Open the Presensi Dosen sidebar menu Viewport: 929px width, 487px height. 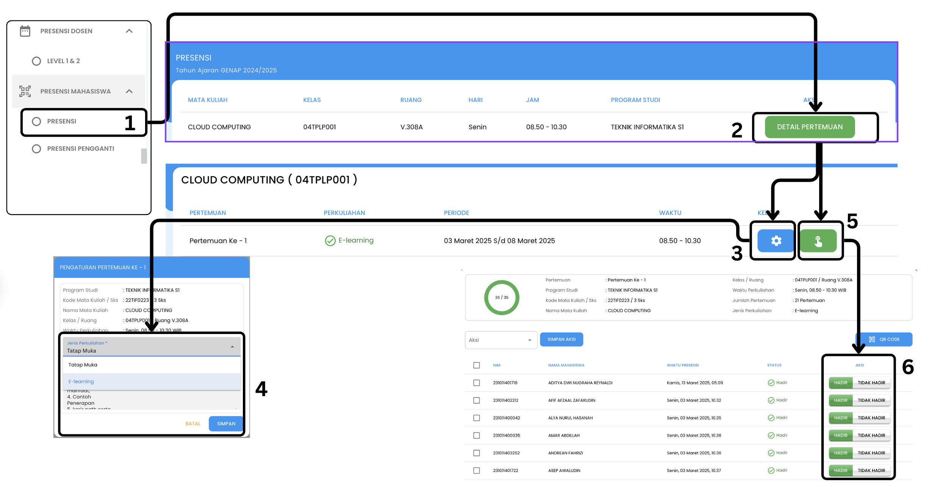(x=79, y=31)
